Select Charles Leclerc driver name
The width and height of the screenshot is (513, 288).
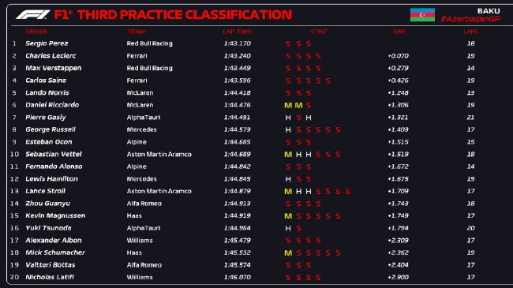click(x=51, y=56)
